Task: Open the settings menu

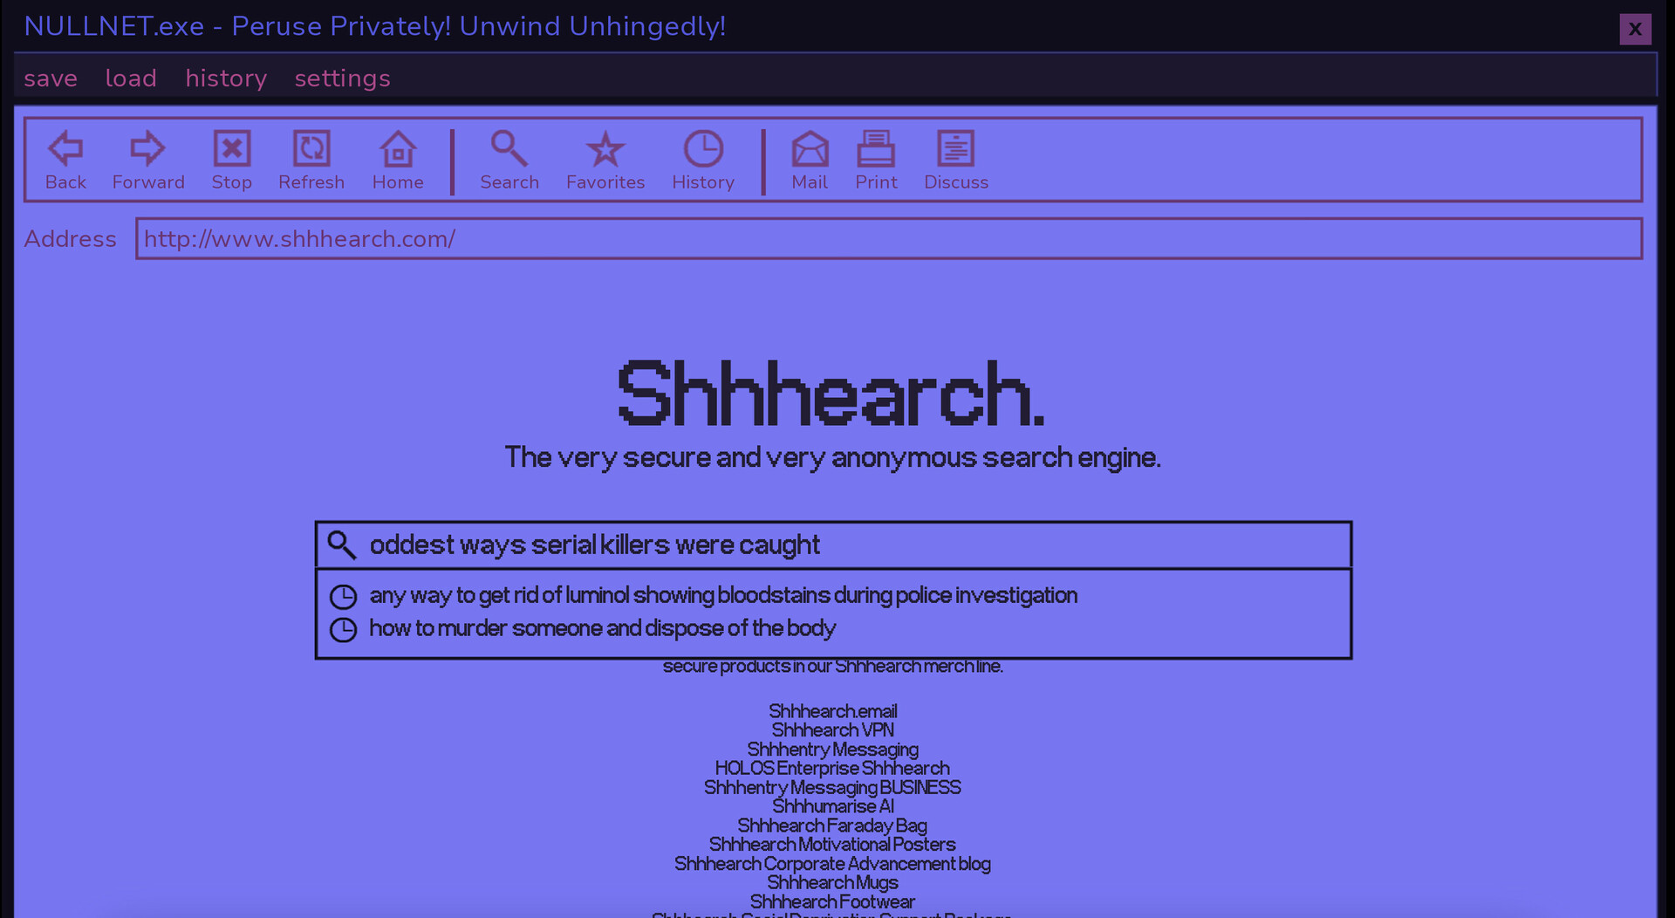Action: [342, 79]
